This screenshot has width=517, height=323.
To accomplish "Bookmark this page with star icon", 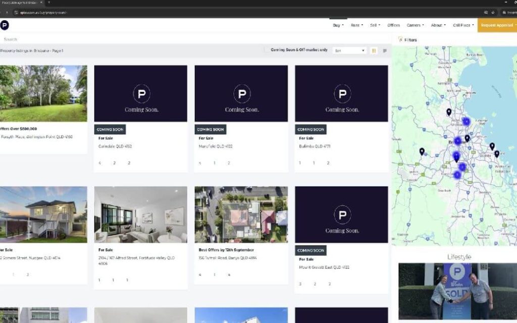I will tap(493, 12).
